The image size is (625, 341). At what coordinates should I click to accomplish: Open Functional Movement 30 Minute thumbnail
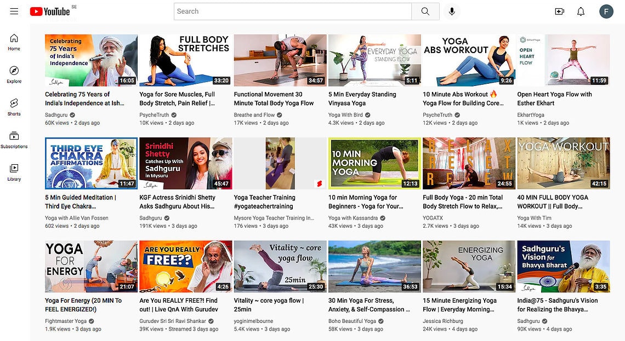(280, 60)
